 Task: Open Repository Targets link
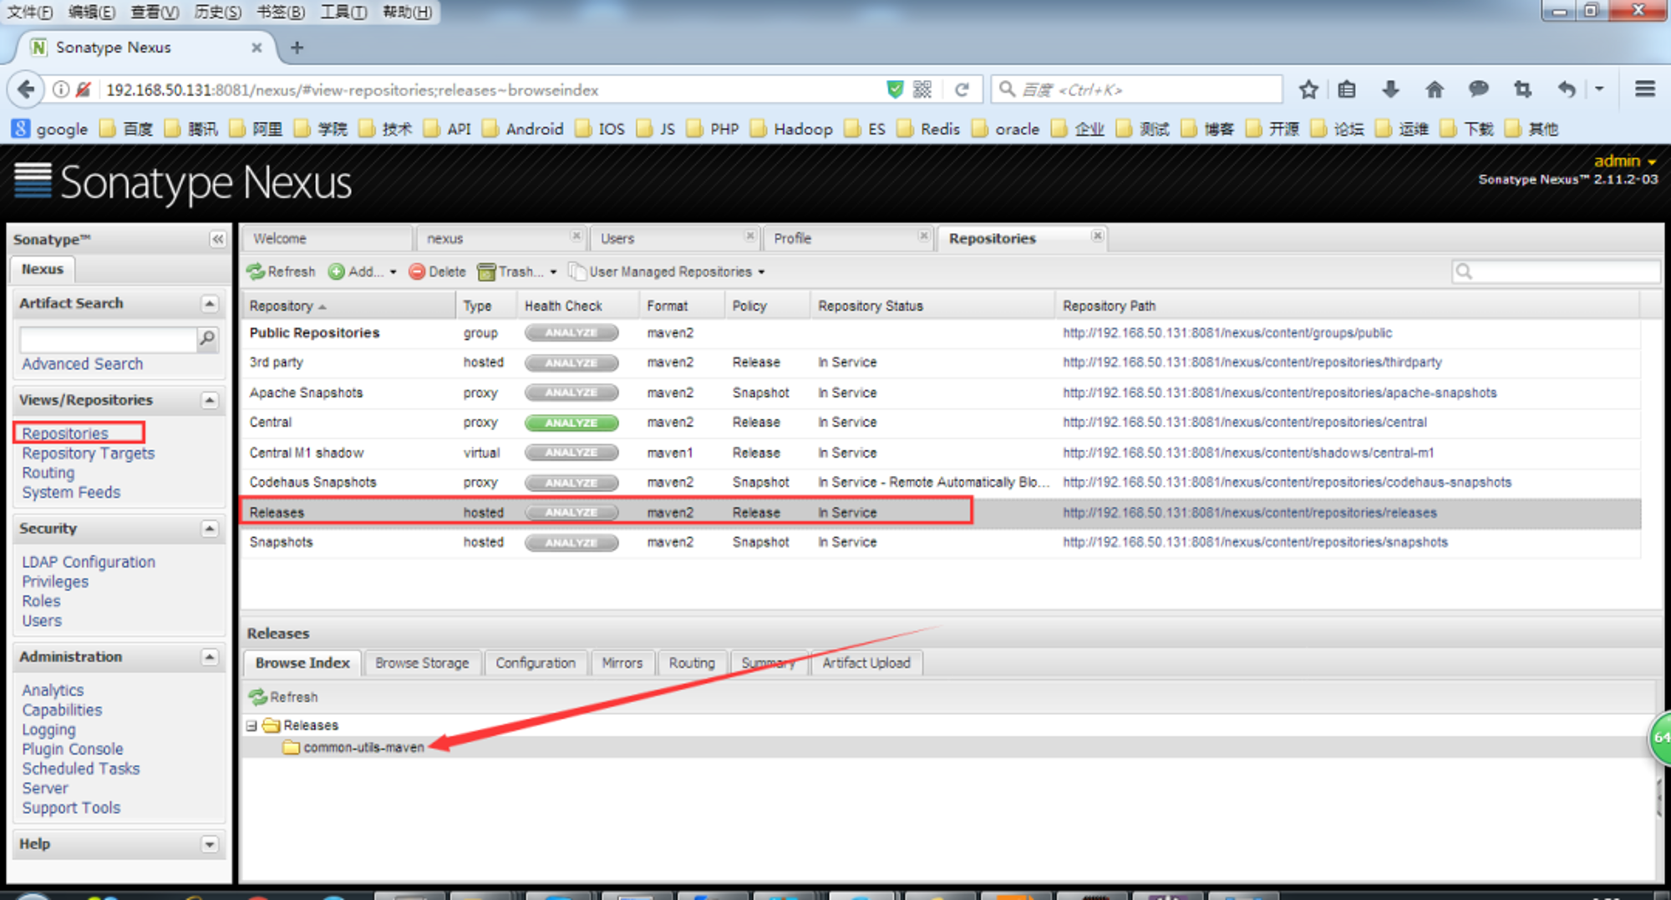[89, 453]
